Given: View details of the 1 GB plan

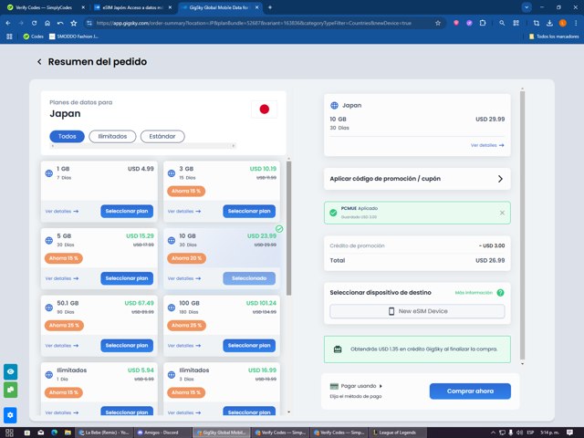Looking at the screenshot, I should point(62,211).
